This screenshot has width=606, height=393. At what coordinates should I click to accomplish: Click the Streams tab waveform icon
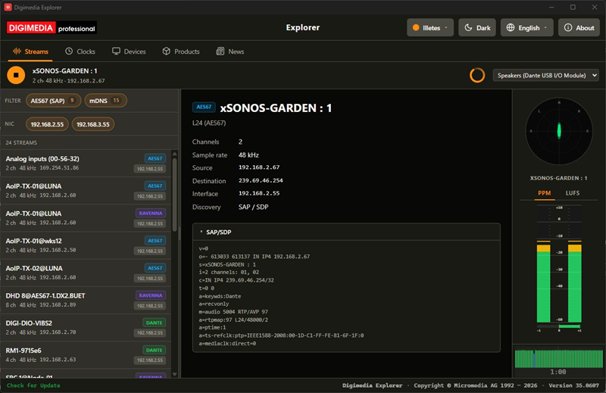pos(17,51)
